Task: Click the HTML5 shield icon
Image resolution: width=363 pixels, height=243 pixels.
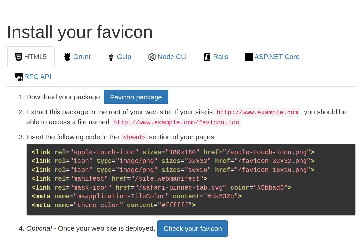Action: (19, 57)
